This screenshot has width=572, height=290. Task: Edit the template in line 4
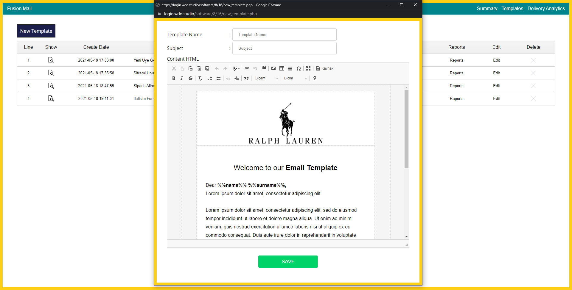tap(496, 98)
